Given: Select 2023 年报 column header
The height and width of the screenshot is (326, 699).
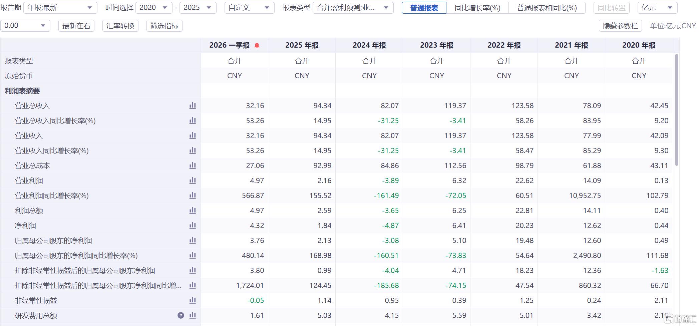Looking at the screenshot, I should click(437, 45).
